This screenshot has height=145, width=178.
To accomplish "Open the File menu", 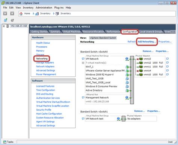I will coord(5,8).
